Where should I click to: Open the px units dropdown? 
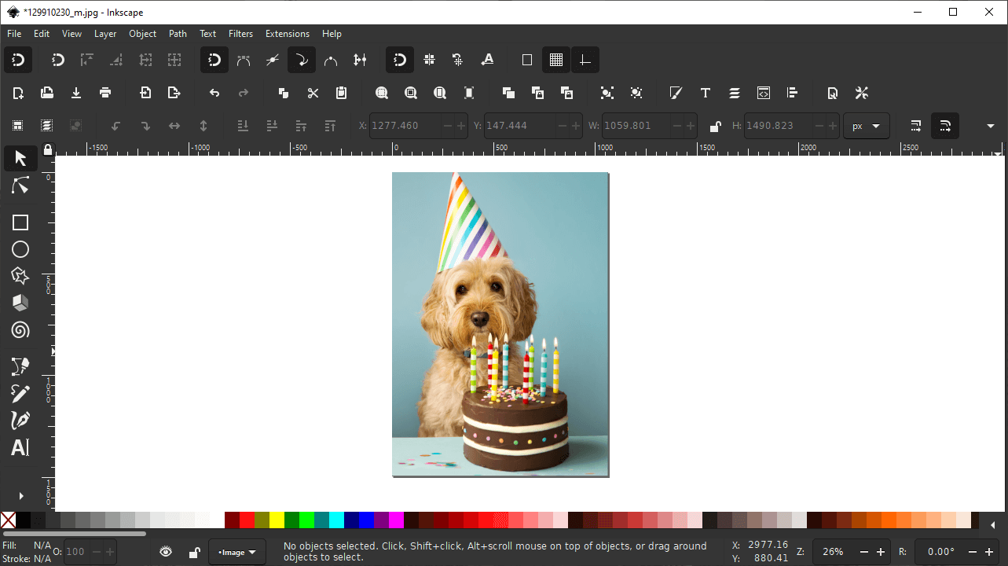click(867, 126)
